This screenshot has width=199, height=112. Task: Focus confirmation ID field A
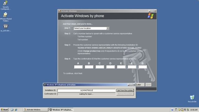click(78, 67)
